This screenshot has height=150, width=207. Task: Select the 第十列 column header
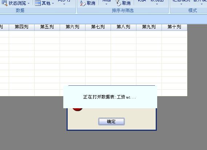pyautogui.click(x=175, y=27)
